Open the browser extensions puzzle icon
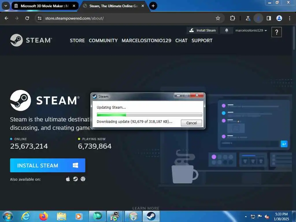The width and height of the screenshot is (296, 222). click(x=233, y=18)
